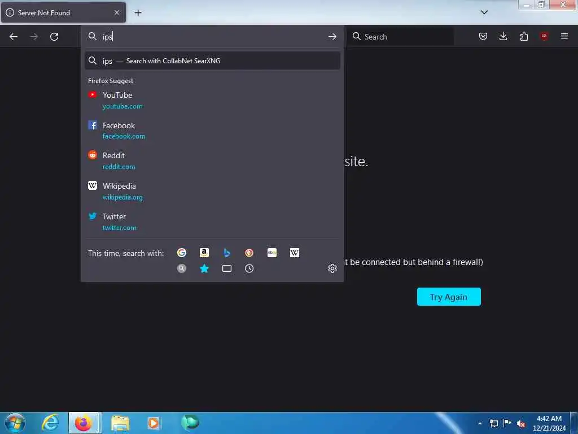Viewport: 578px width, 434px height.
Task: Search in Bookmarks via star icon
Action: [x=204, y=268]
